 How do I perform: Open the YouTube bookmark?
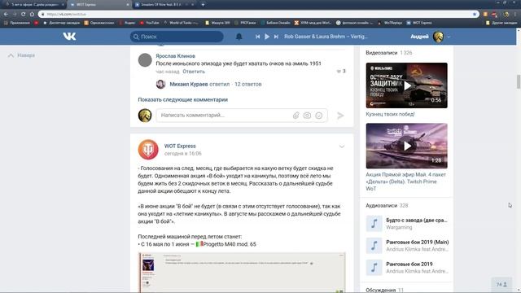coord(150,23)
